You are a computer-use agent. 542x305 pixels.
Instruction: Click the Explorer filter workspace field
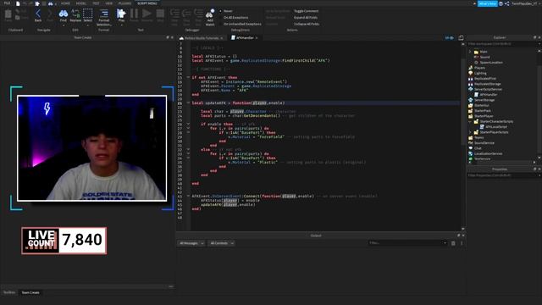pyautogui.click(x=503, y=44)
